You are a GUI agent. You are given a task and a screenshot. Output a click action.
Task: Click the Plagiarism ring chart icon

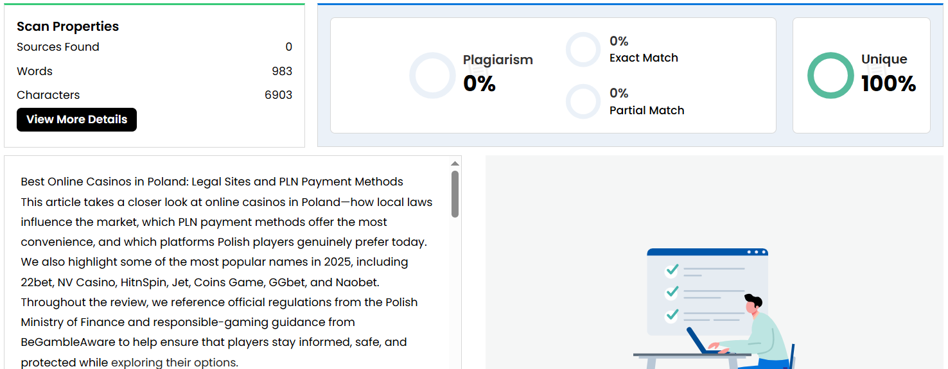(x=432, y=76)
